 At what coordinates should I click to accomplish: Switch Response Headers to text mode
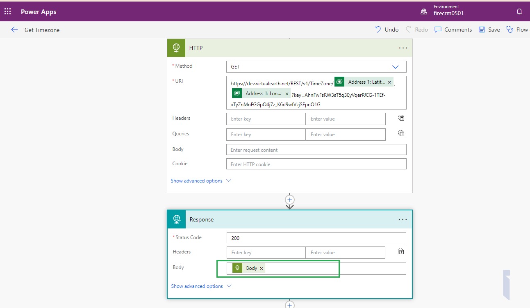[401, 251]
